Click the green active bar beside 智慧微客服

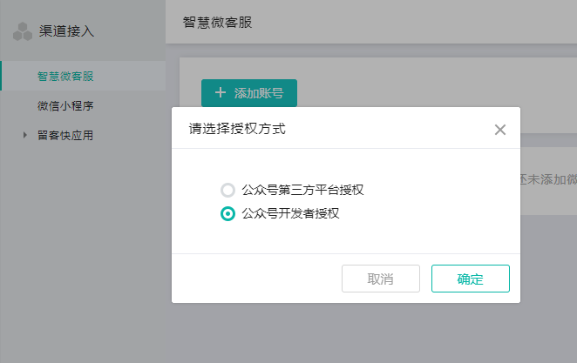pyautogui.click(x=2, y=76)
